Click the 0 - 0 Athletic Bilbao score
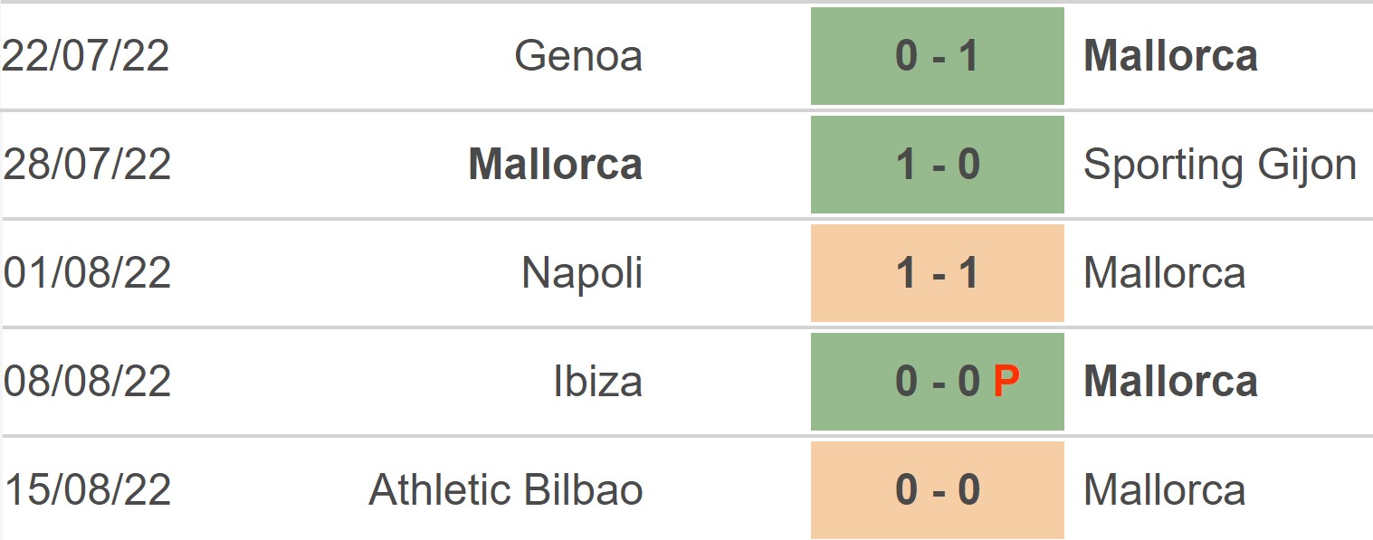 click(x=937, y=490)
